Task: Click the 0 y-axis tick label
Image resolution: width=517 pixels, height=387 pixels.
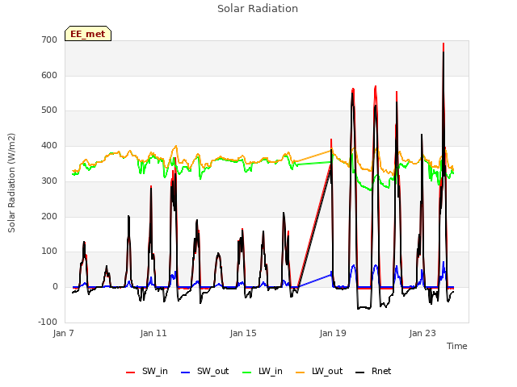Action: pyautogui.click(x=55, y=287)
